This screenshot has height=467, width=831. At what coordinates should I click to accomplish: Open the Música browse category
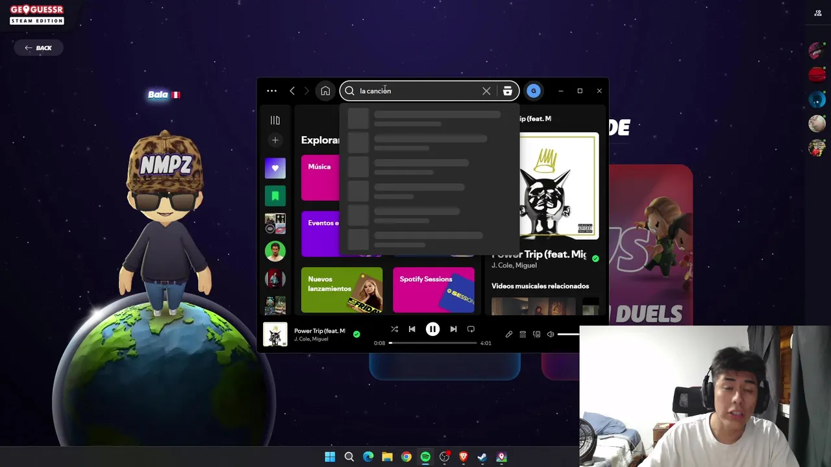click(320, 178)
